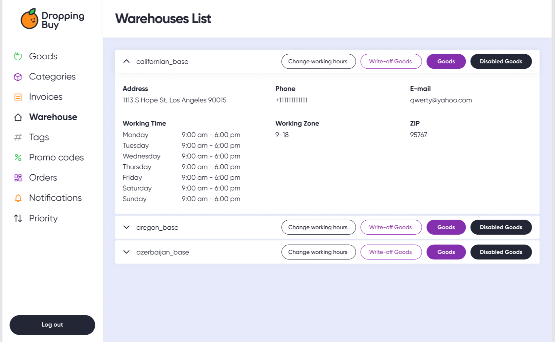Expand the azerbaijan_base warehouse chevron
This screenshot has width=555, height=342.
127,252
